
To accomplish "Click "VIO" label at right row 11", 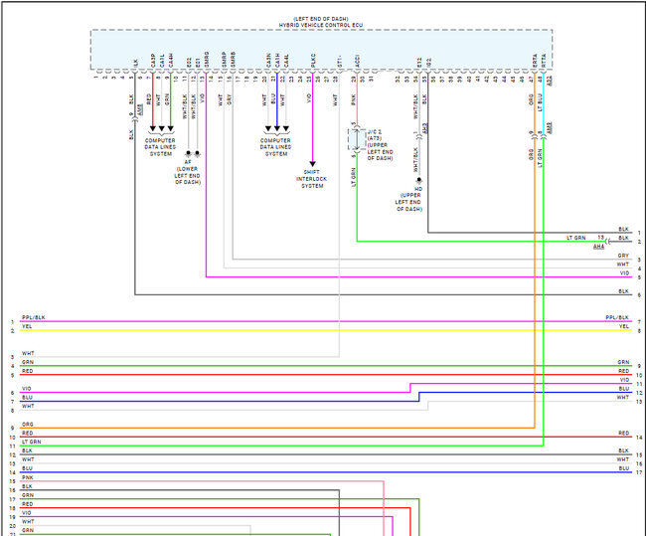I will 624,380.
